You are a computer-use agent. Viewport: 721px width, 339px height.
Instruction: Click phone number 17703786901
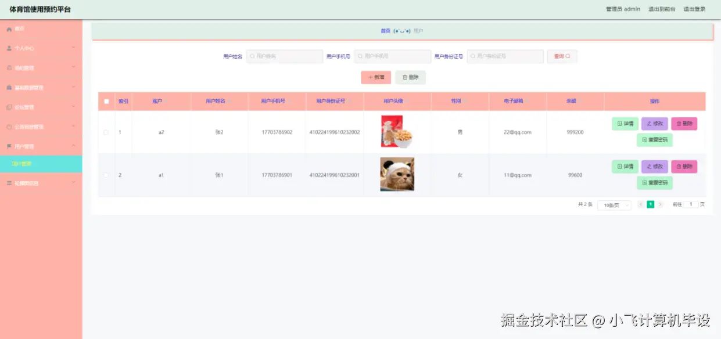coord(277,175)
